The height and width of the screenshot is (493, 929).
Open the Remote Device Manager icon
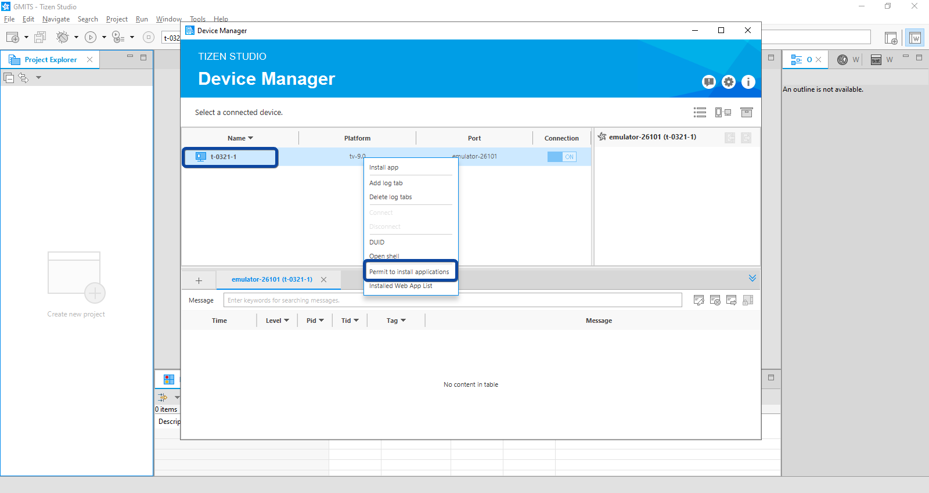tap(723, 113)
